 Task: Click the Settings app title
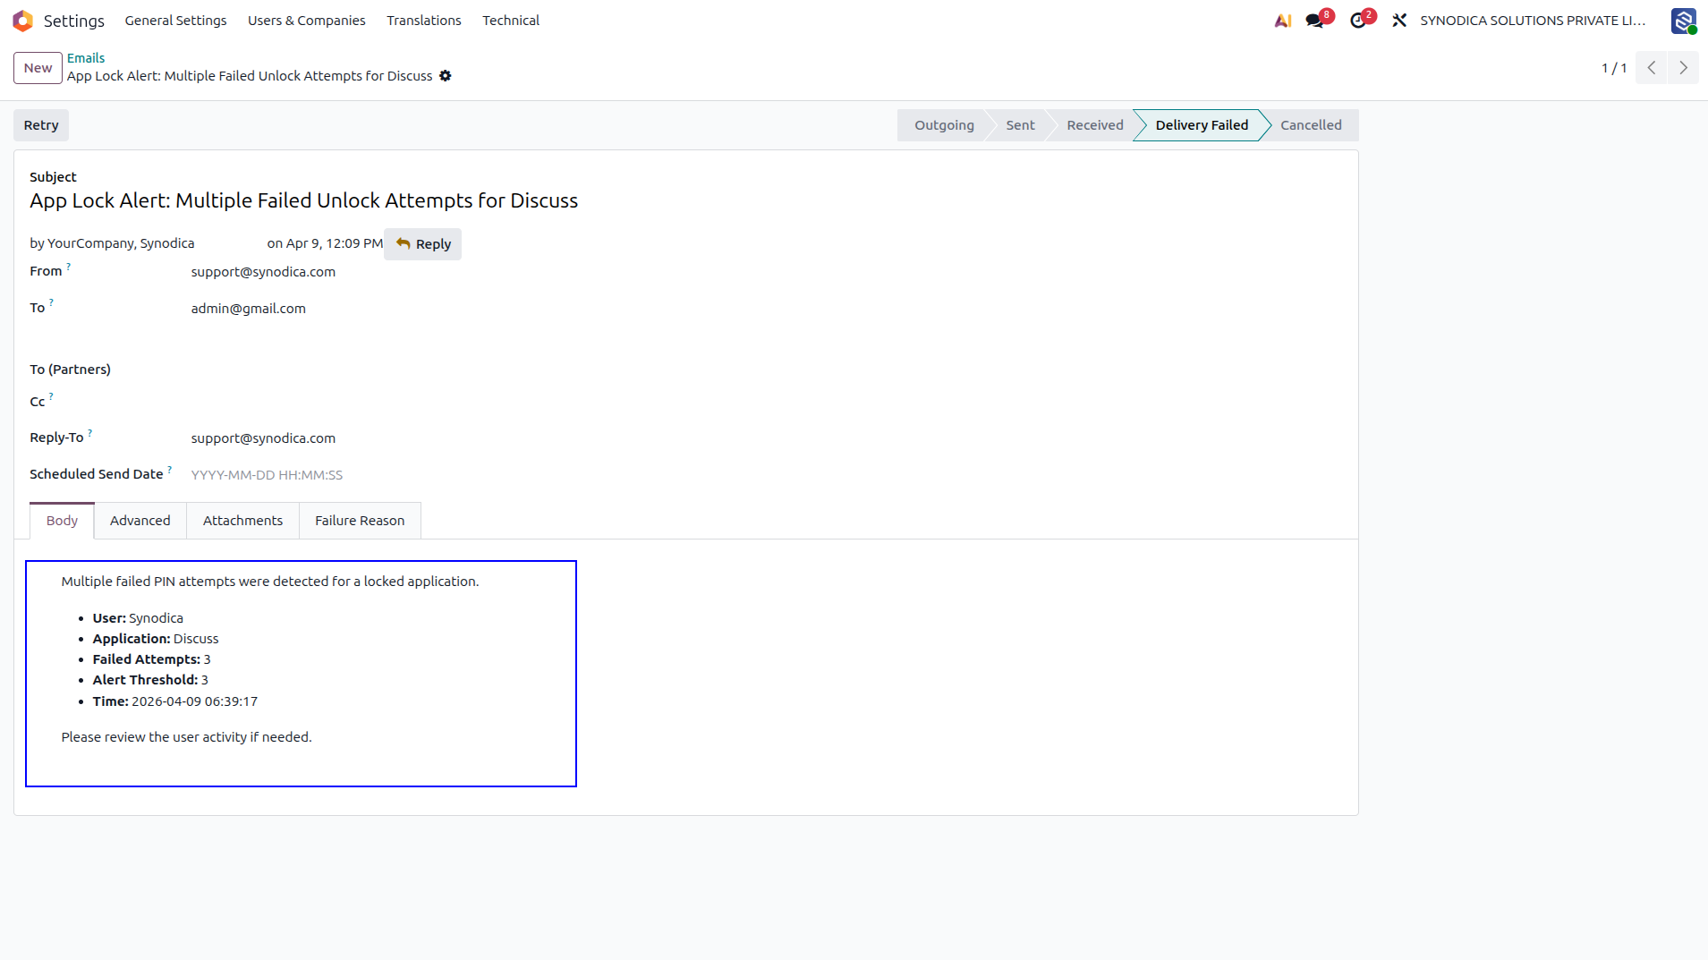click(74, 21)
